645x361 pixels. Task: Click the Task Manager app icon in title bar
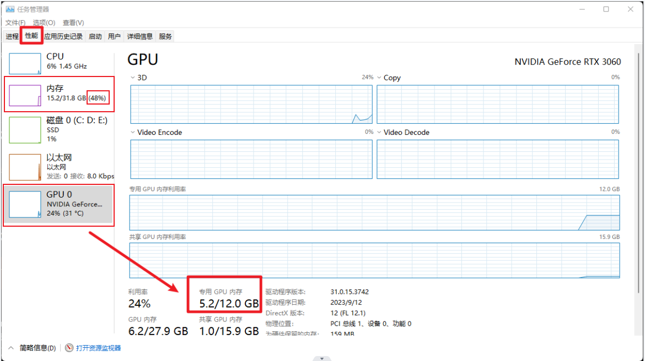point(10,9)
